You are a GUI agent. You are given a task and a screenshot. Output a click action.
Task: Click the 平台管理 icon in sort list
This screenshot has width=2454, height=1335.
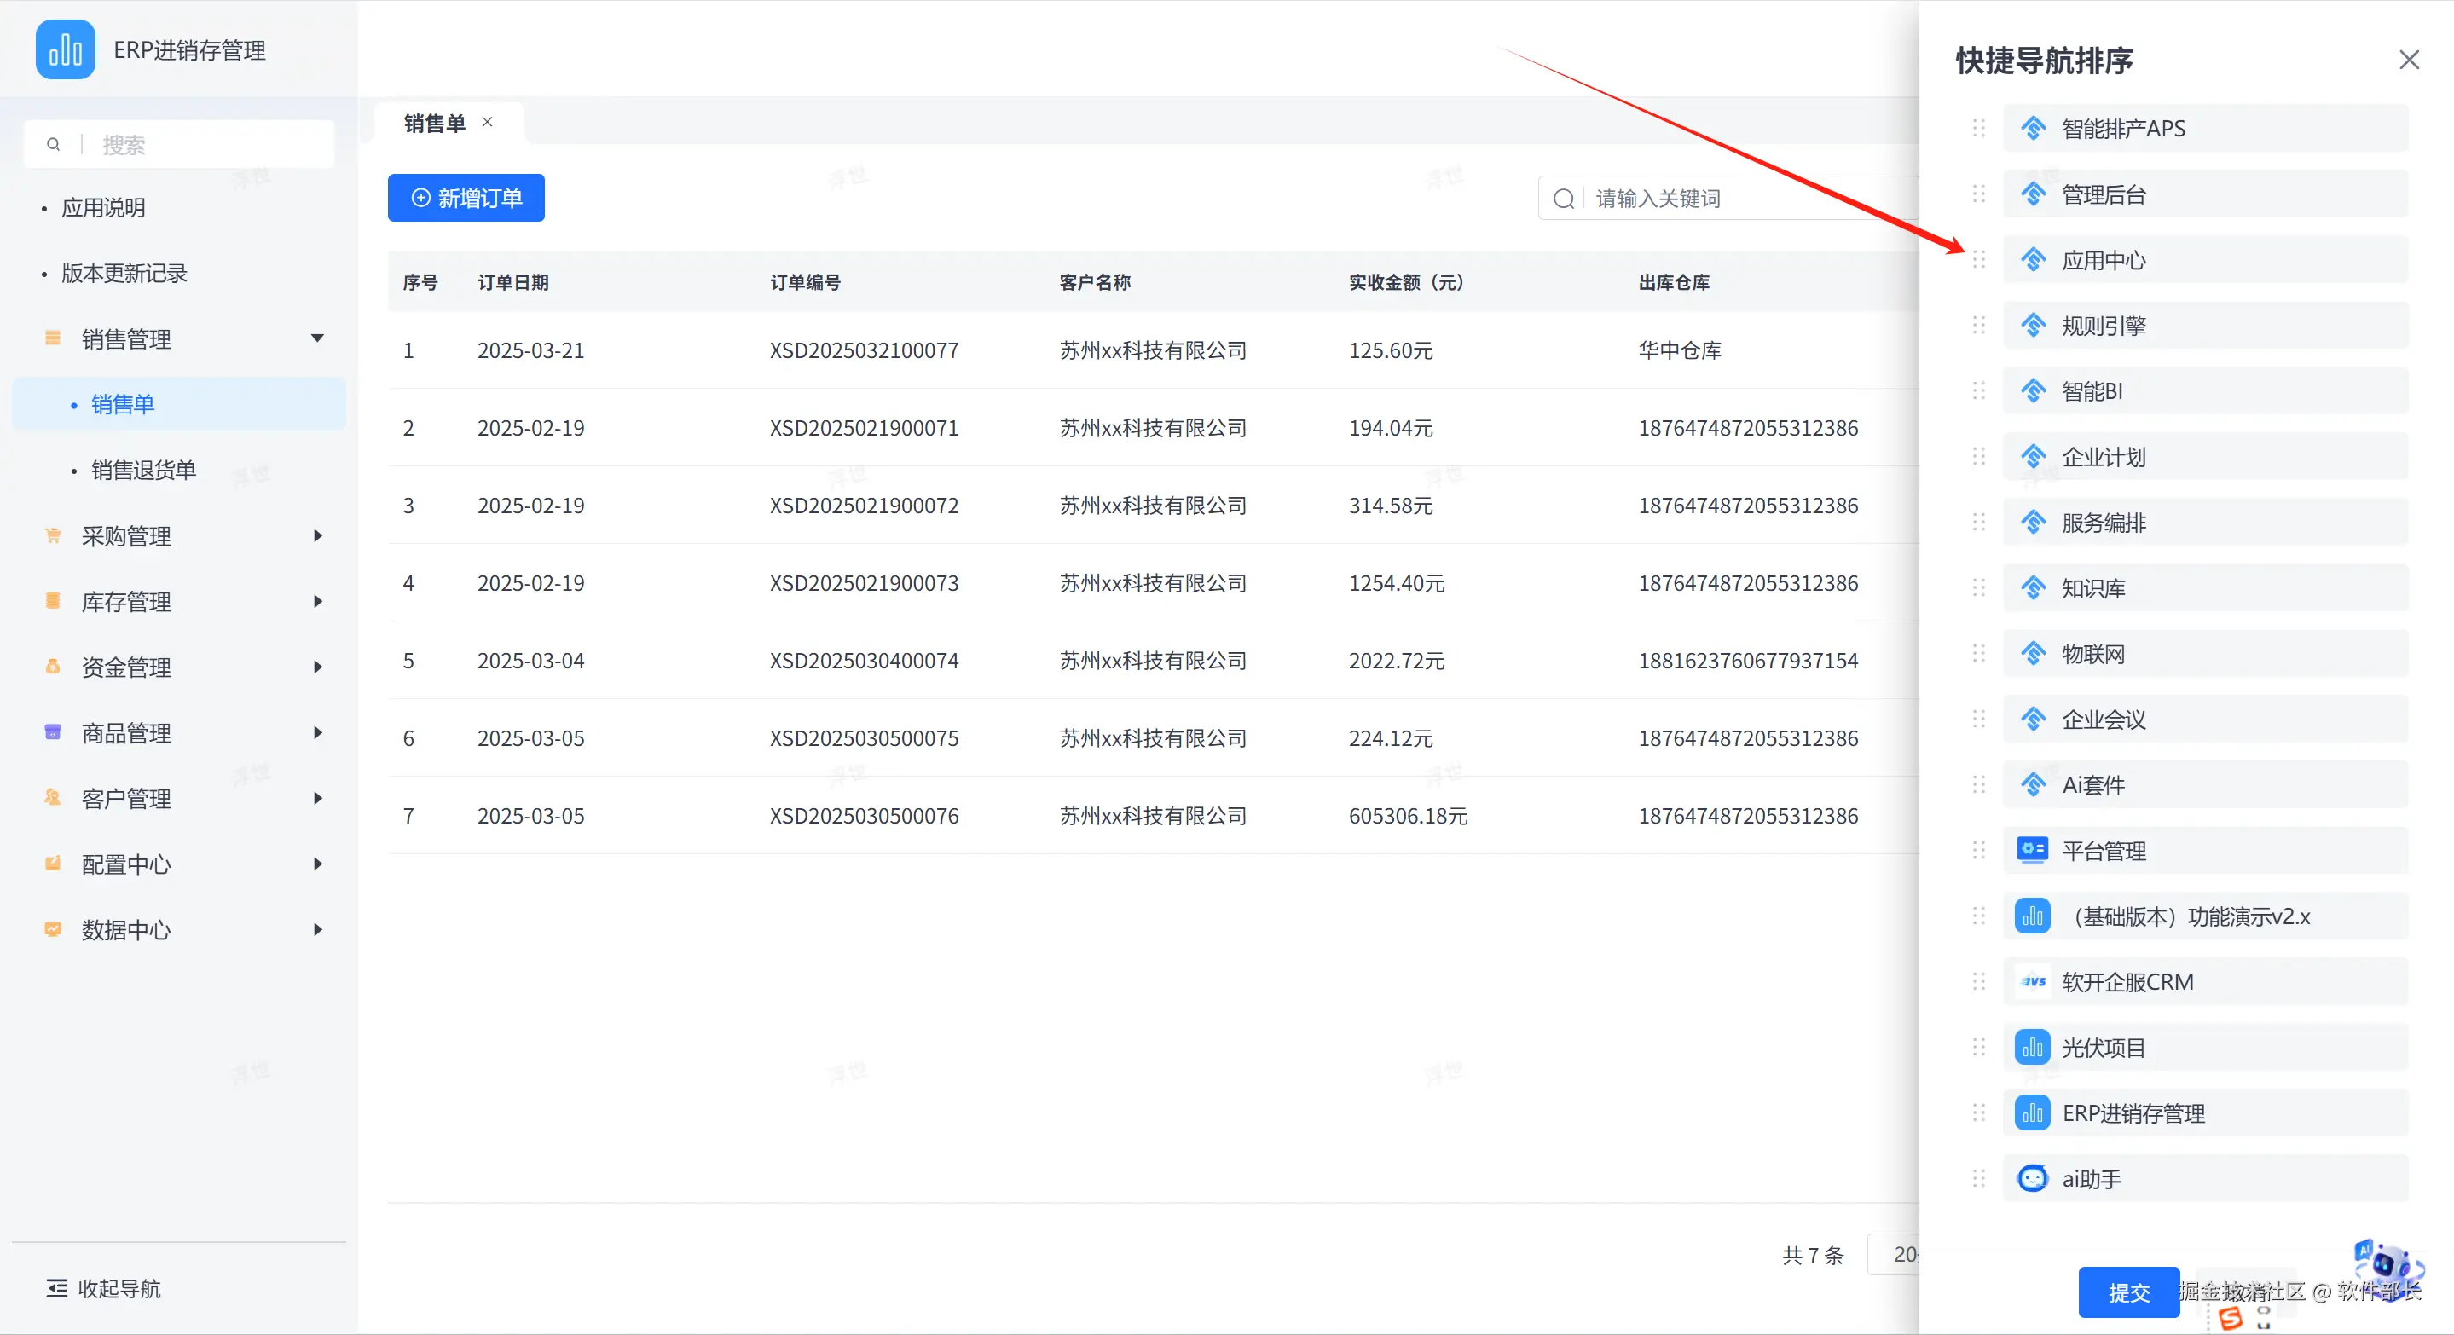(x=2032, y=850)
